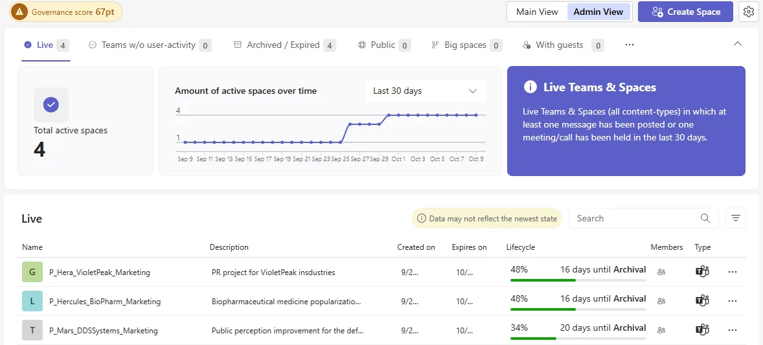Open the filter list icon
763x345 pixels.
tap(735, 218)
